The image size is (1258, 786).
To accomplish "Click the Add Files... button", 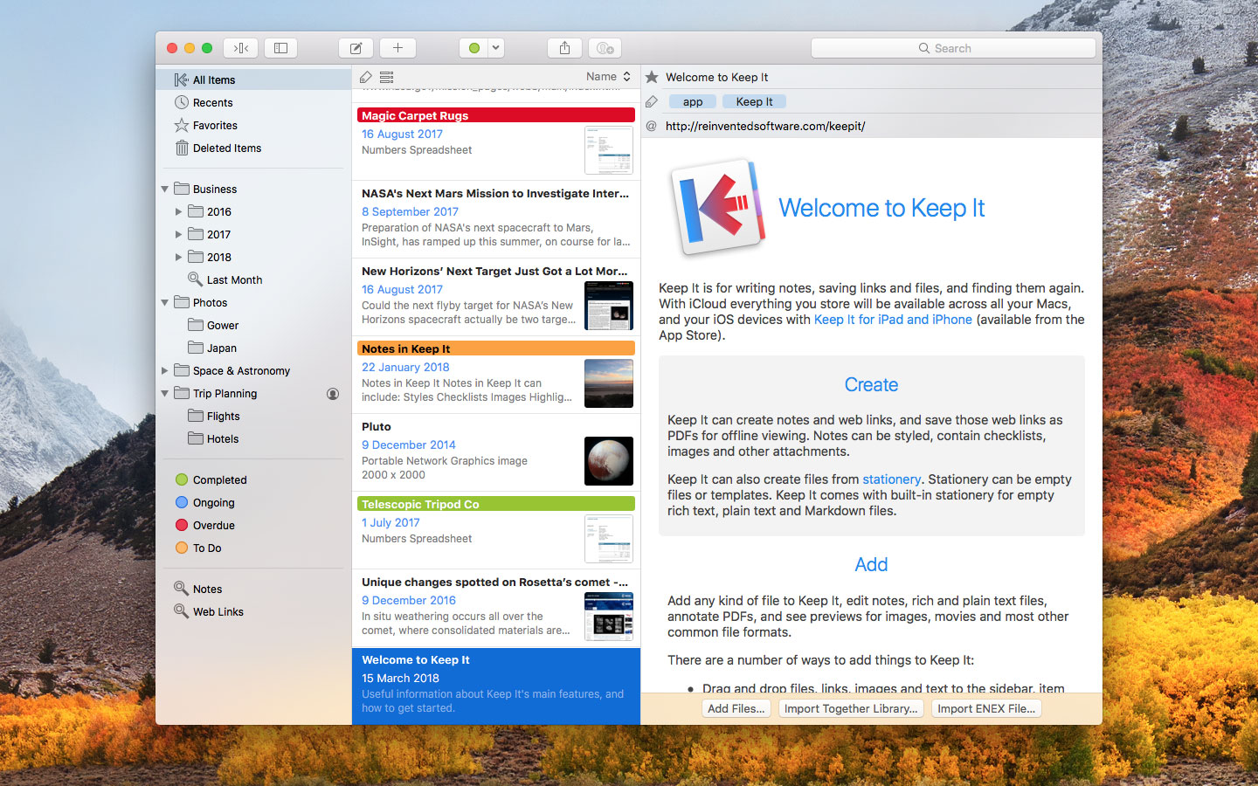I will [736, 708].
